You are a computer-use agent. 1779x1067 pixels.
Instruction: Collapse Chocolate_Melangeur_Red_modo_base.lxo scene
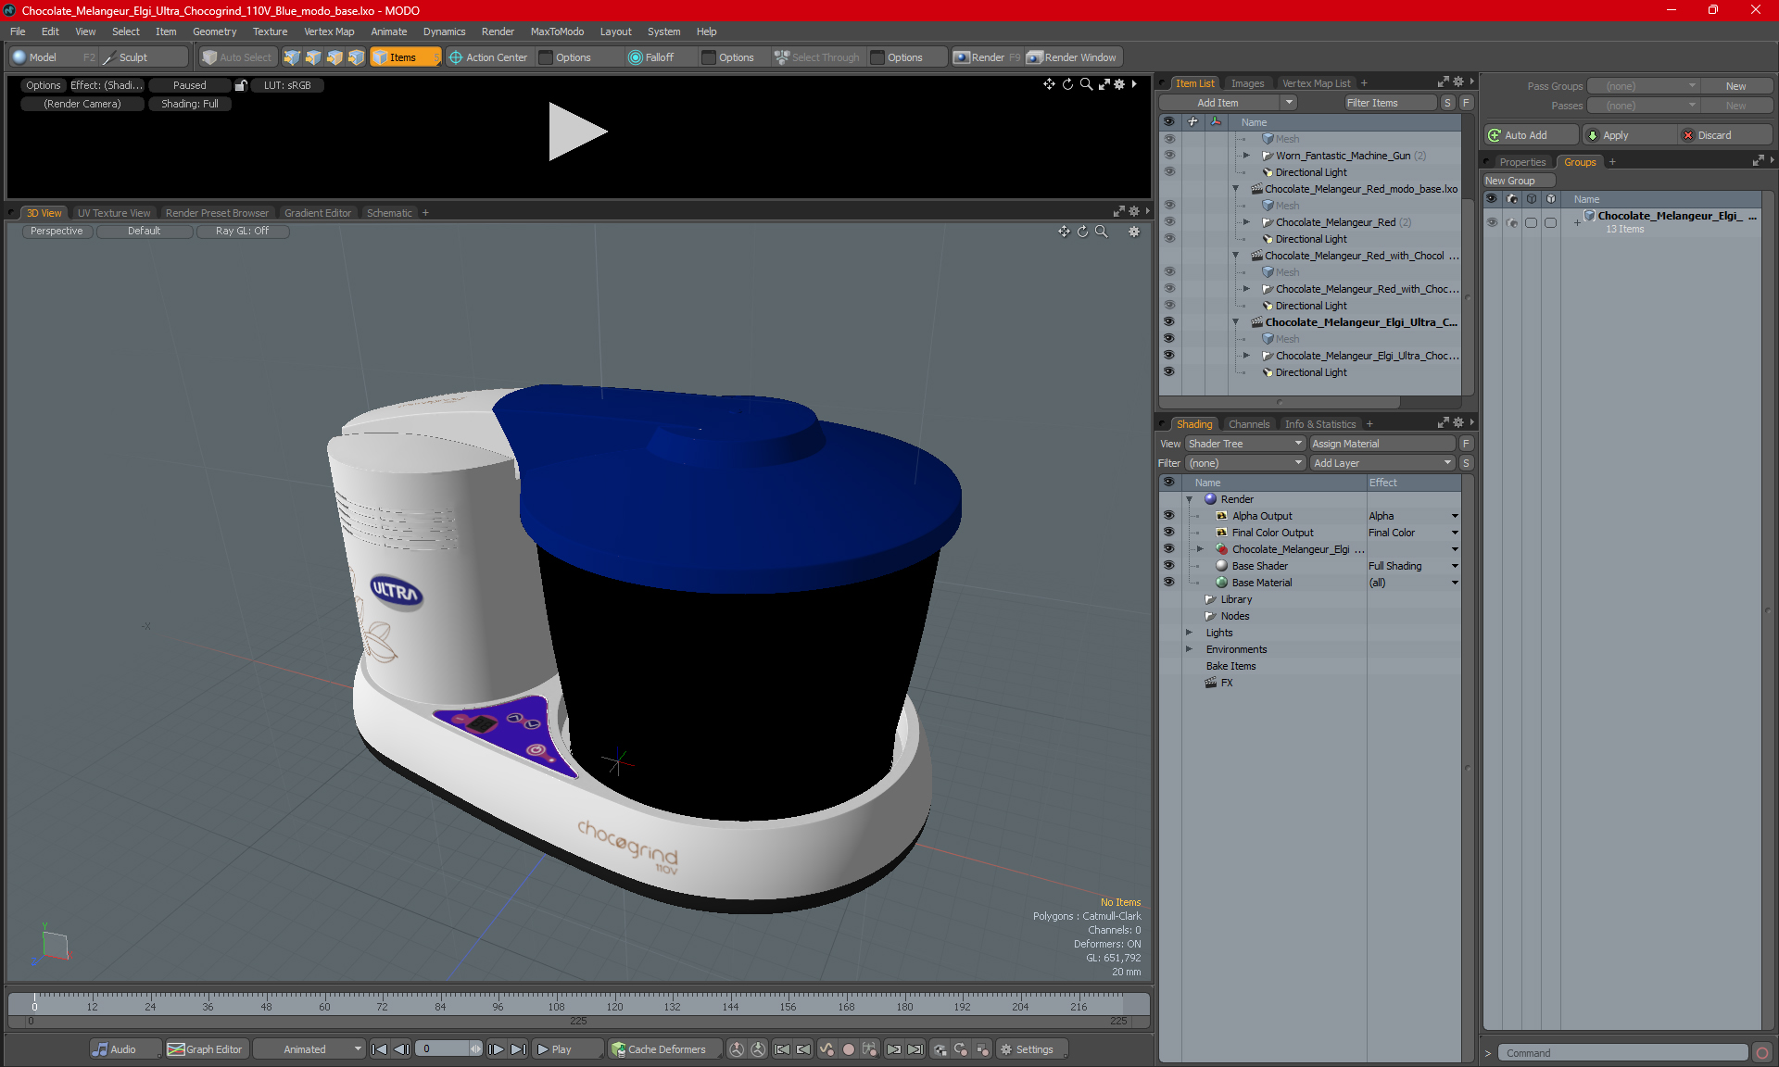point(1235,189)
